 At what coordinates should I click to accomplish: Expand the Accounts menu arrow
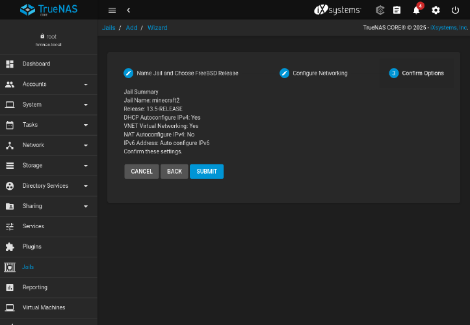coord(86,84)
